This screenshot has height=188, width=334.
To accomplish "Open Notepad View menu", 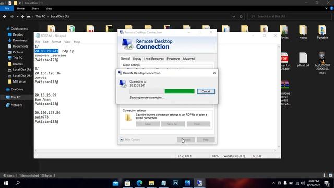I will point(67,42).
